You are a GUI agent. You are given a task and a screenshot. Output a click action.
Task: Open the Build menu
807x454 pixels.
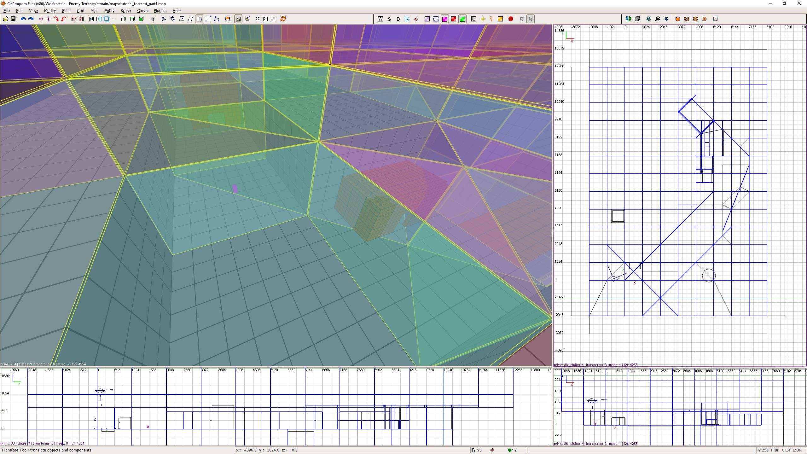tap(66, 10)
